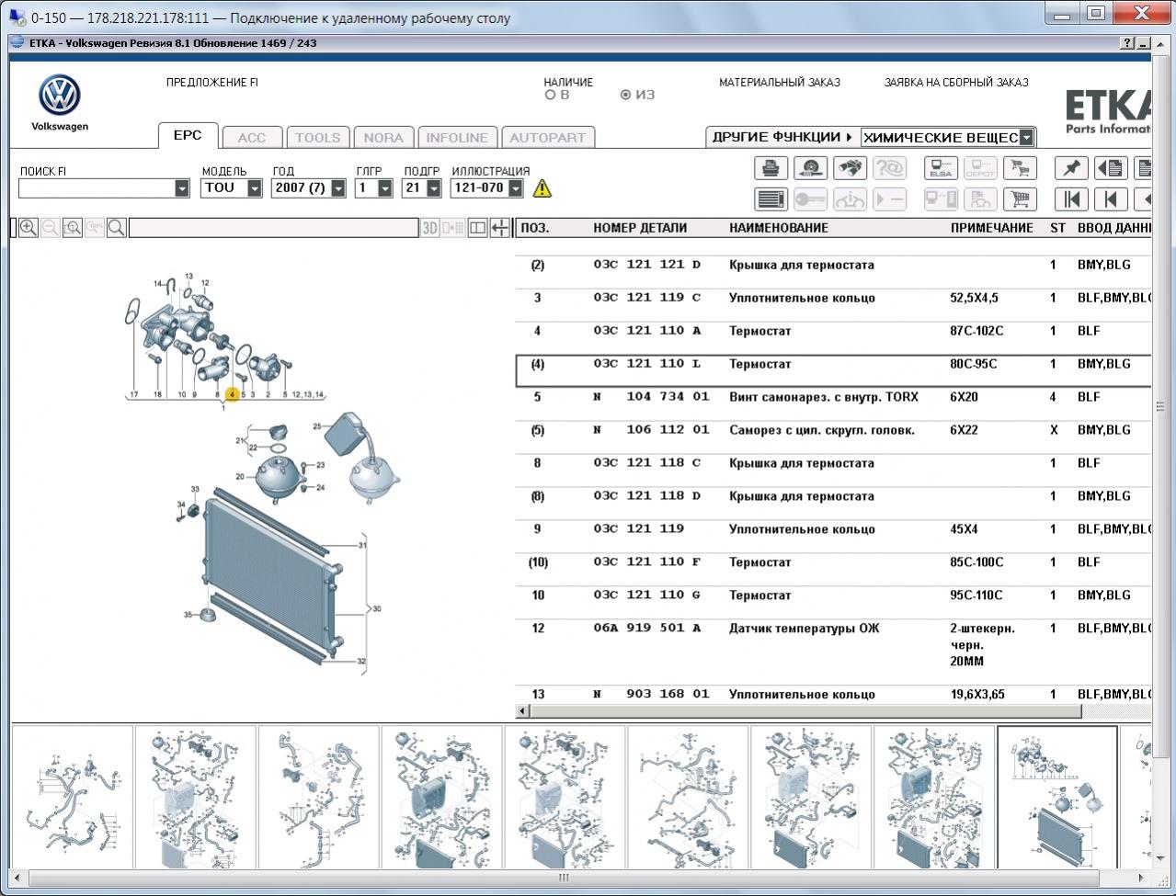This screenshot has width=1176, height=896.
Task: Click the split panel layout icon
Action: tap(477, 228)
